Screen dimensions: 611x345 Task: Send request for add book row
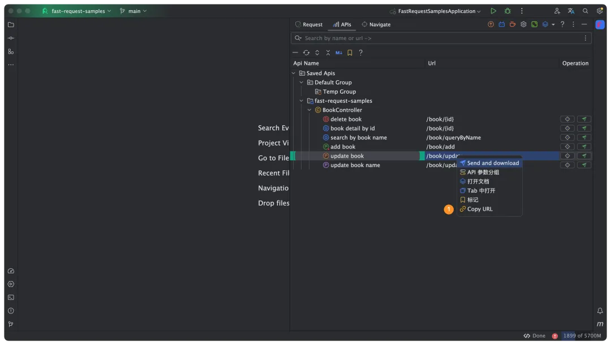tap(584, 147)
